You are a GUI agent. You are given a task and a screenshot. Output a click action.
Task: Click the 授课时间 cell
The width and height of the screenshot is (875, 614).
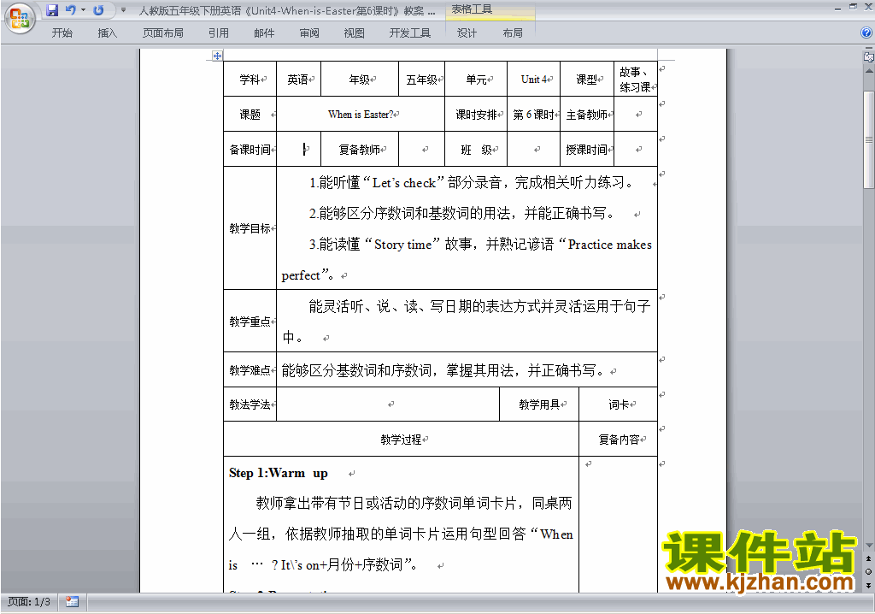587,149
